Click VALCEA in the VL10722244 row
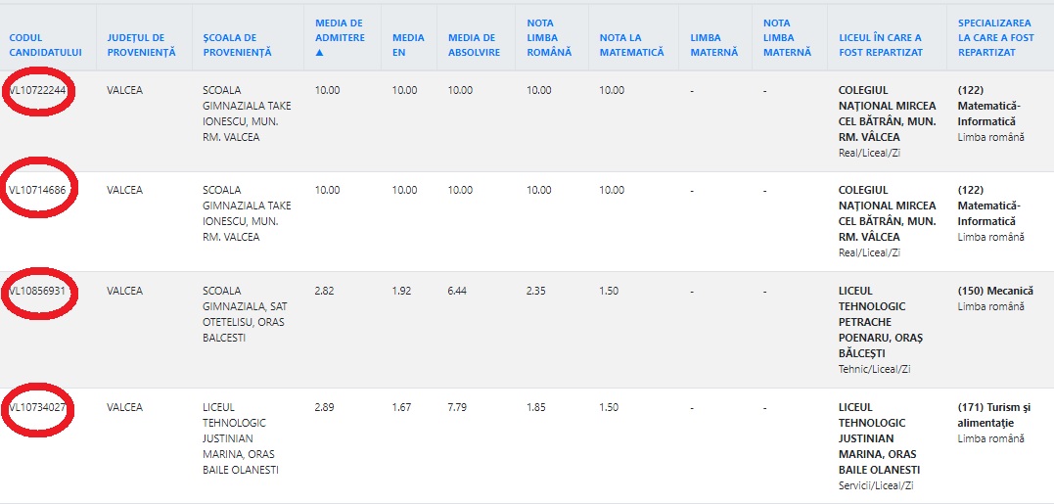 pos(125,90)
